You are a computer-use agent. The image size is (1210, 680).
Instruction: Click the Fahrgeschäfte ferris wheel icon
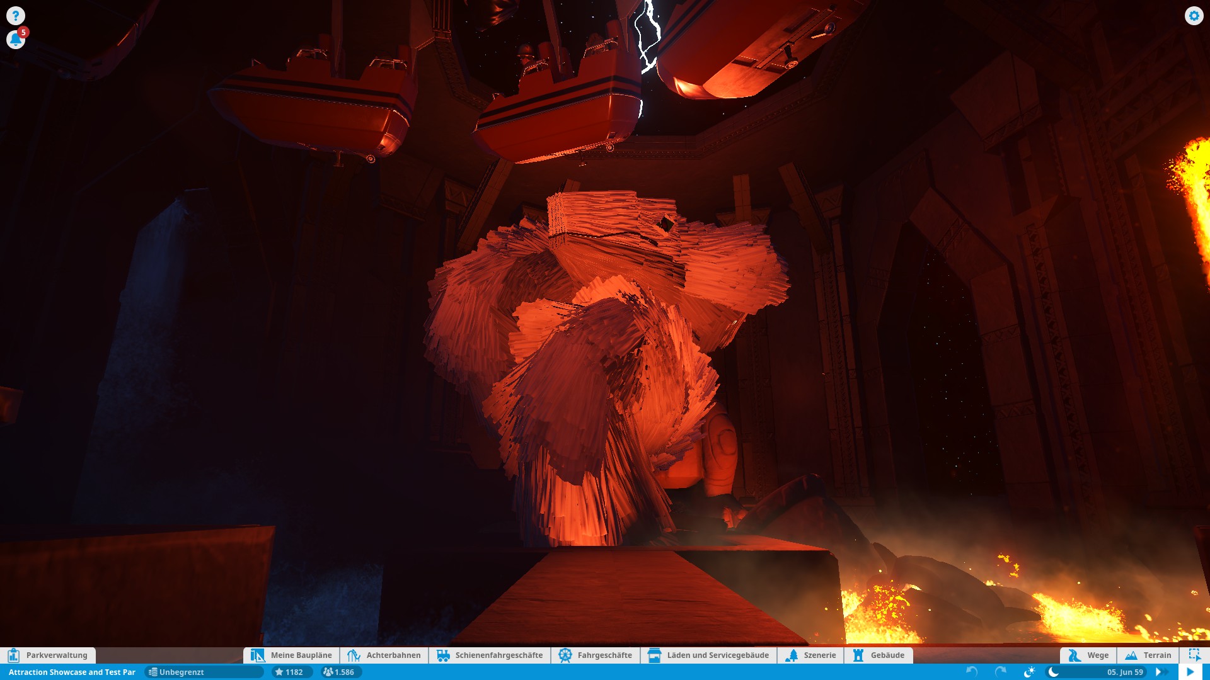click(x=565, y=655)
